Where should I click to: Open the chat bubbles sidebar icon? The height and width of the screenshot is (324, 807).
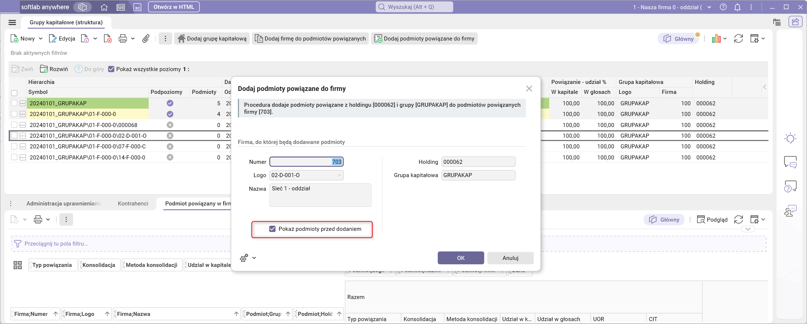pyautogui.click(x=790, y=162)
